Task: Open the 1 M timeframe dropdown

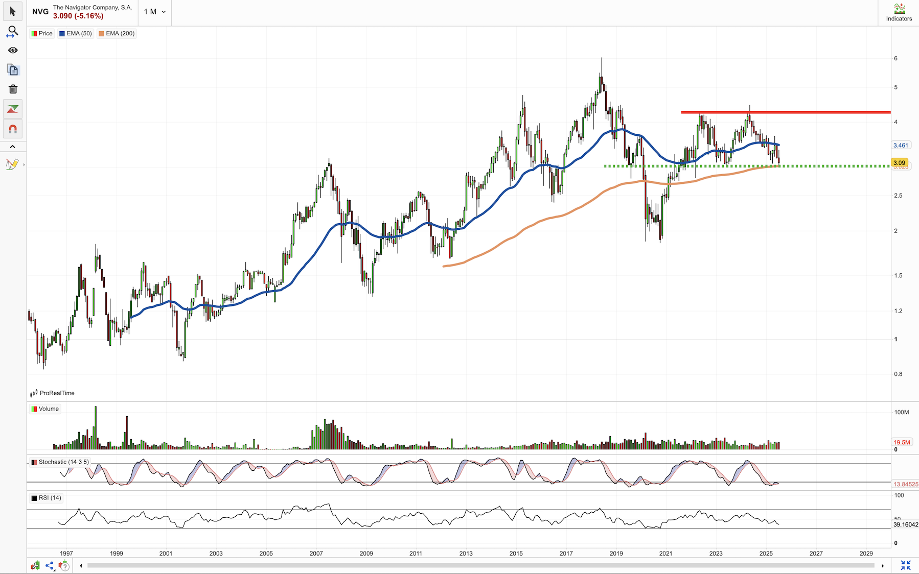Action: coord(154,12)
